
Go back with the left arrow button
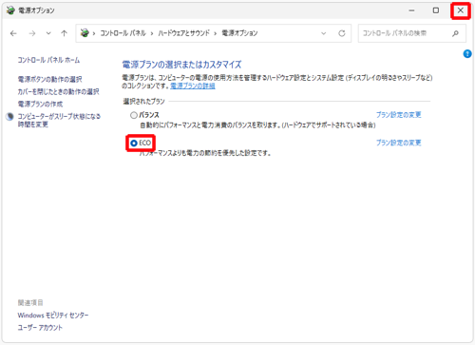click(13, 33)
